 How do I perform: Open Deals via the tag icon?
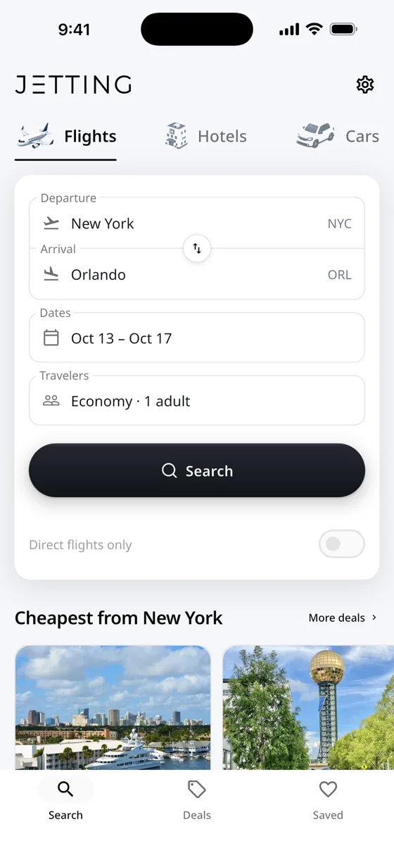coord(197,790)
